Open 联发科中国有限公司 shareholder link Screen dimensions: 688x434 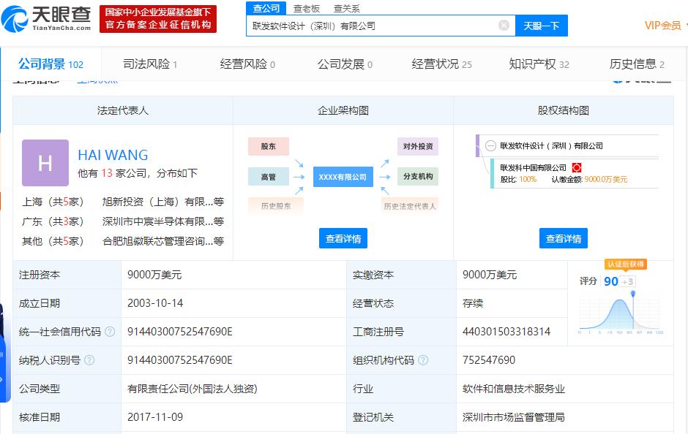[533, 168]
